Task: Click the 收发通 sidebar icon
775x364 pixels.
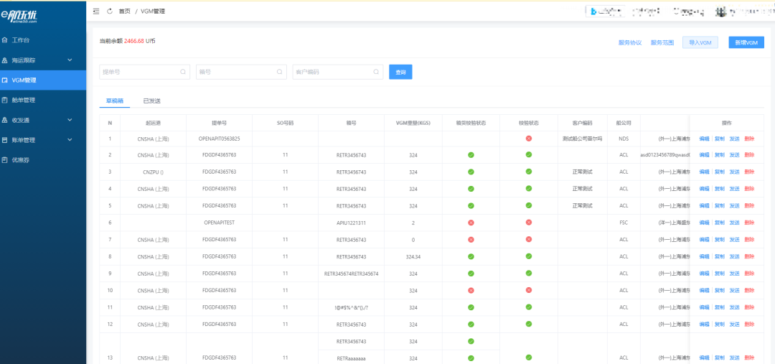Action: pyautogui.click(x=5, y=120)
